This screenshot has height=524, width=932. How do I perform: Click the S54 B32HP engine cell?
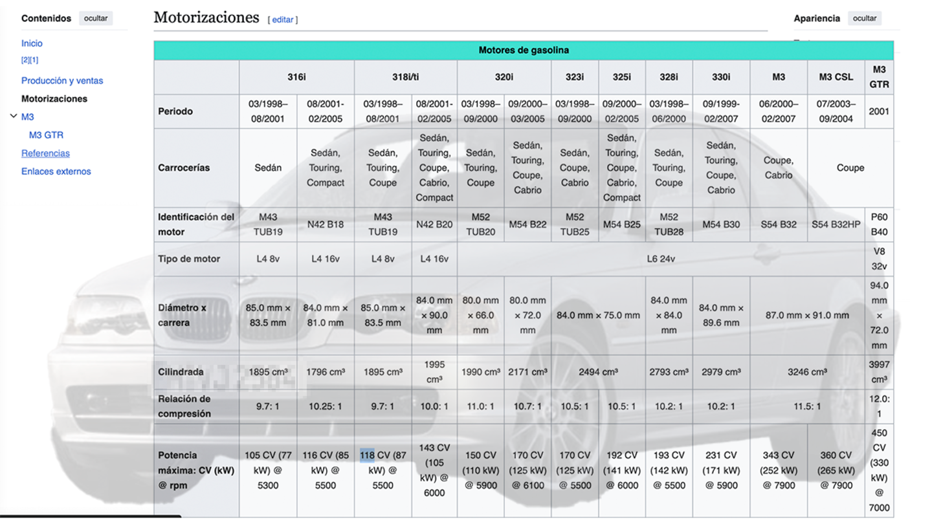click(x=836, y=224)
